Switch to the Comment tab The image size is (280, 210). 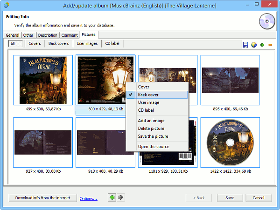coord(70,35)
